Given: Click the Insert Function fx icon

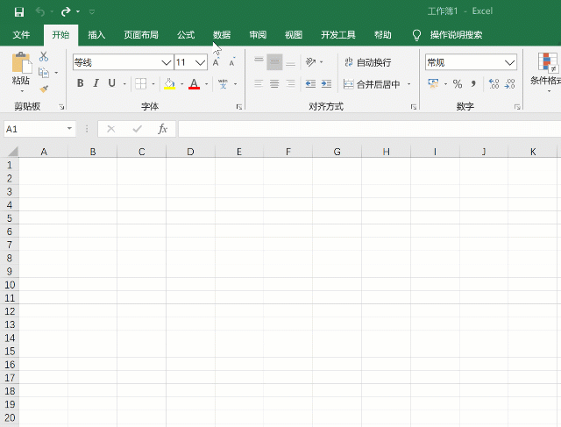Looking at the screenshot, I should (162, 129).
